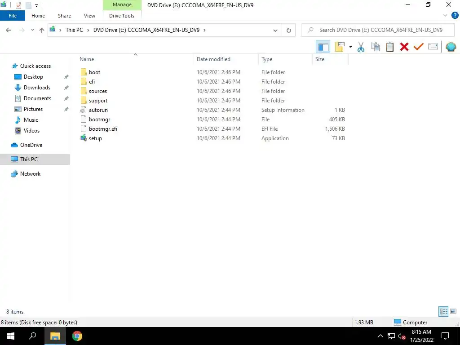460x345 pixels.
Task: Open Customize Quick Access Toolbar dropdown
Action: [37, 5]
